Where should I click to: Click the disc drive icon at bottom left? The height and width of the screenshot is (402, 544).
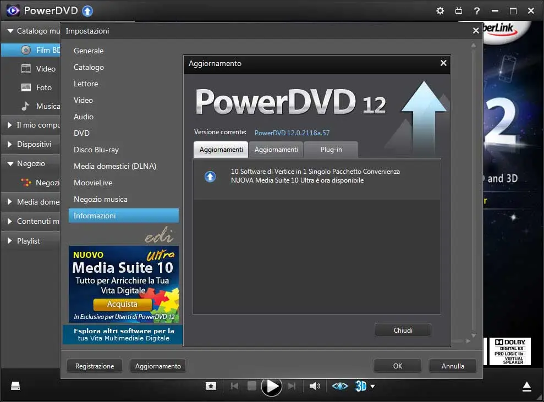(x=15, y=386)
